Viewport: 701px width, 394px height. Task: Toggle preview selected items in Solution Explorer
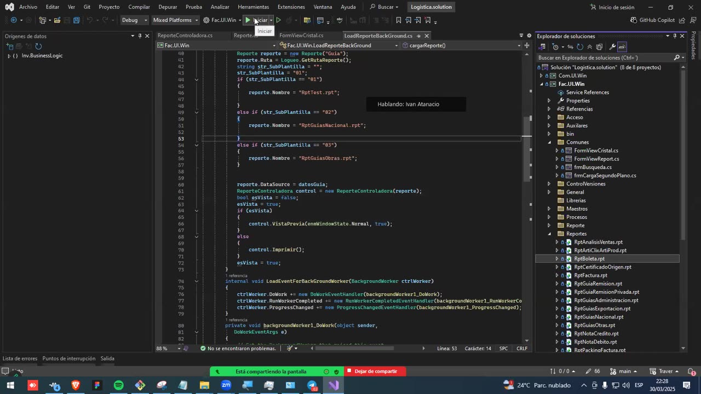tap(622, 47)
